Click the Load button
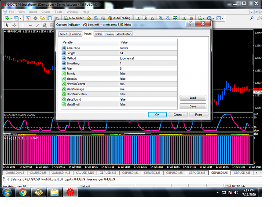 point(193,98)
